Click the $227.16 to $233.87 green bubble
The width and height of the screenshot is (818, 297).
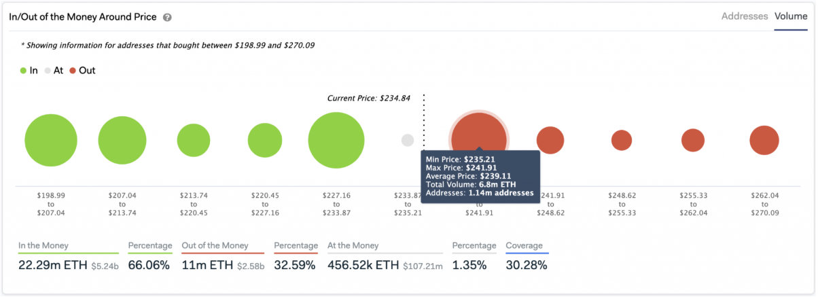point(336,141)
